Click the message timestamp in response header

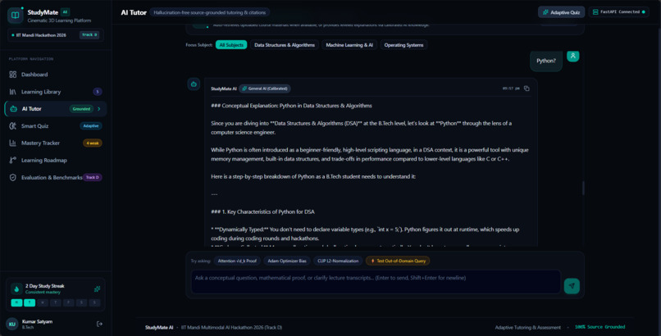[x=511, y=89]
